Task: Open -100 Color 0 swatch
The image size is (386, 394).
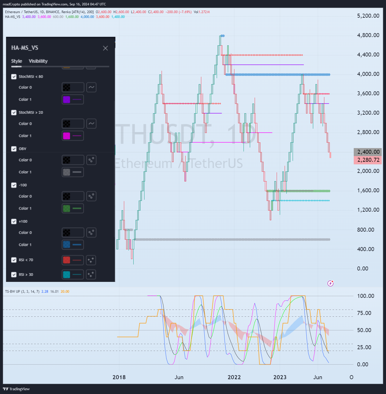Action: [x=73, y=196]
